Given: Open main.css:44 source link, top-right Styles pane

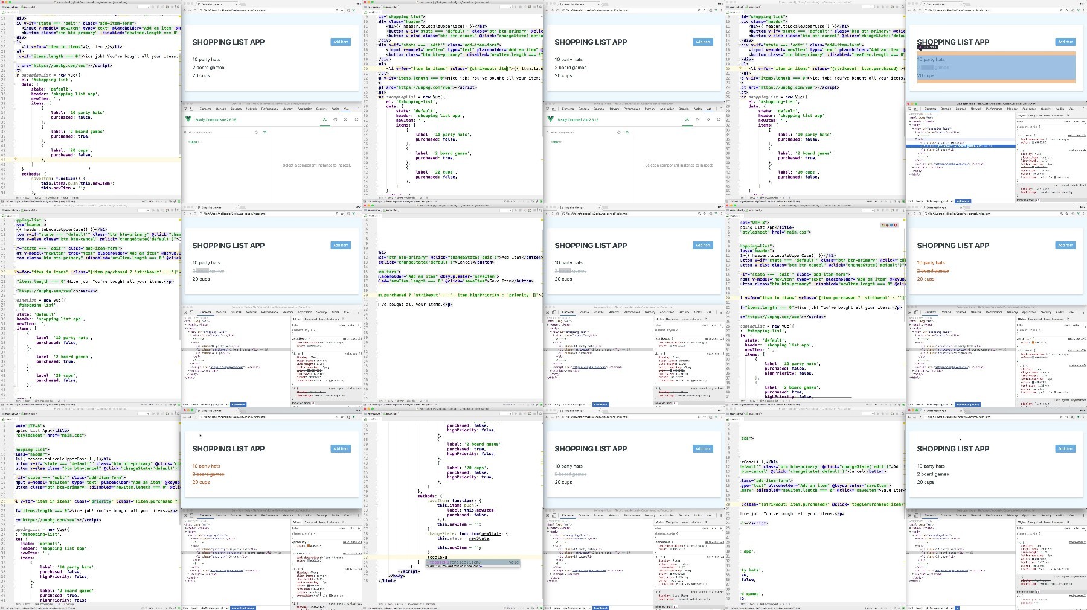Looking at the screenshot, I should pos(1078,150).
